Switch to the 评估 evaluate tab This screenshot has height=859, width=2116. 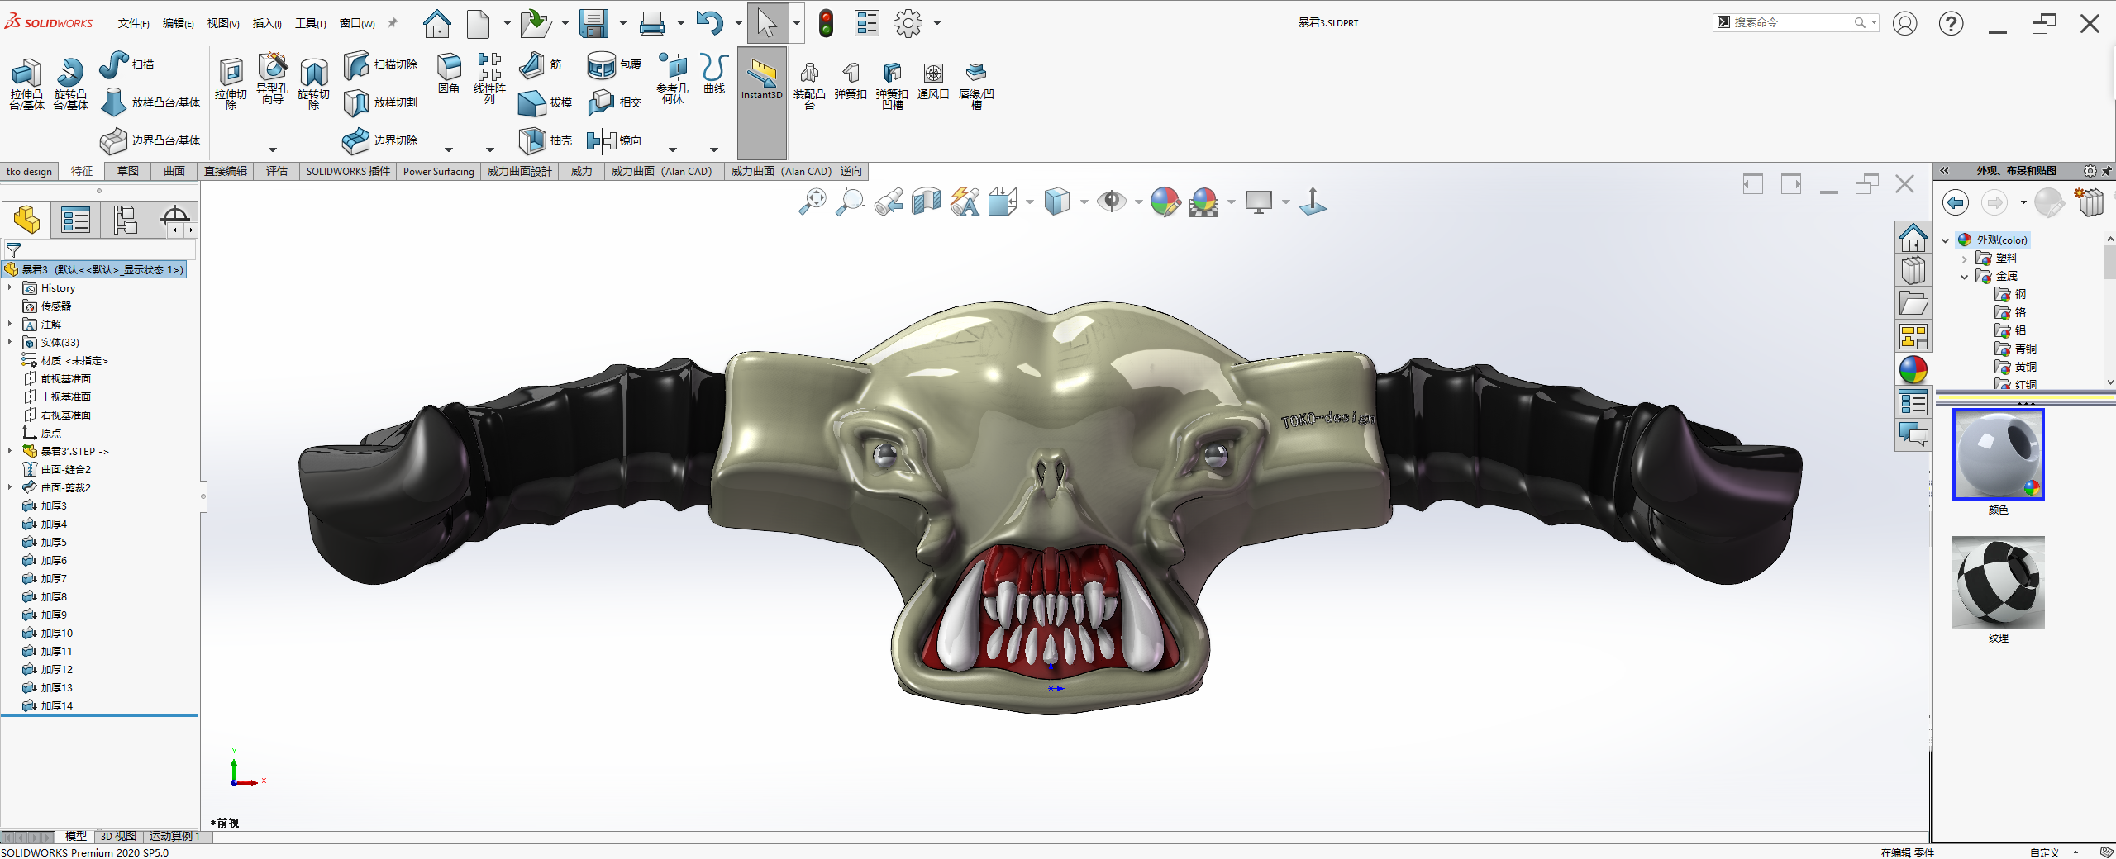[x=277, y=171]
